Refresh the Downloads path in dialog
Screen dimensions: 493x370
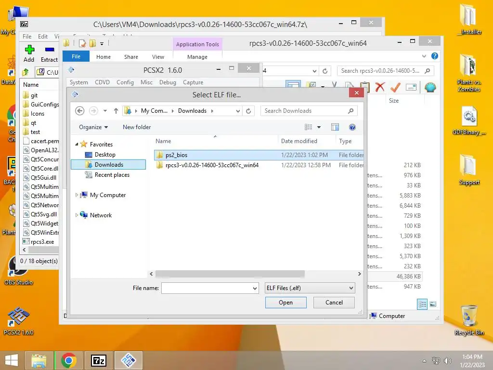(248, 111)
